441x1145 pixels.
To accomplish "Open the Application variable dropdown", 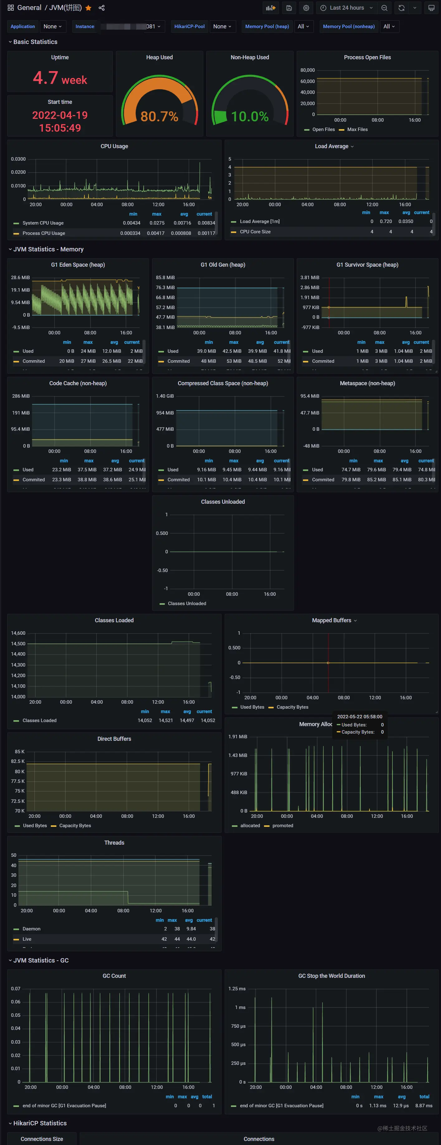I will tap(53, 27).
